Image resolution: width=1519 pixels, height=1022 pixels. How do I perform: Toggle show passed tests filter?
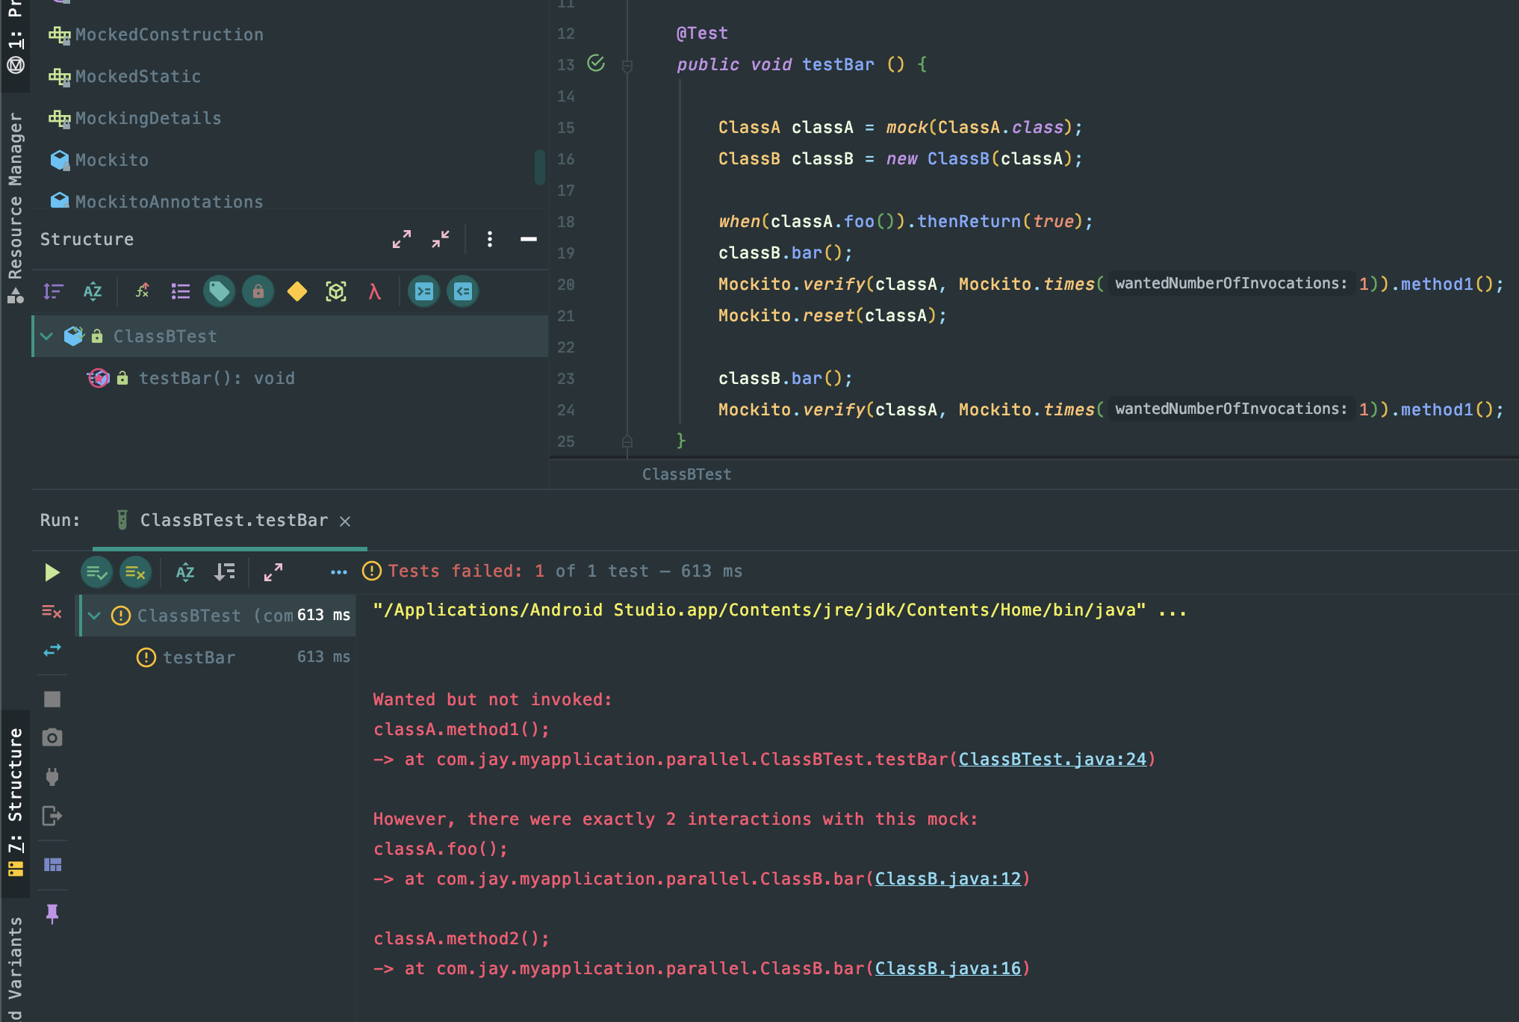point(96,572)
